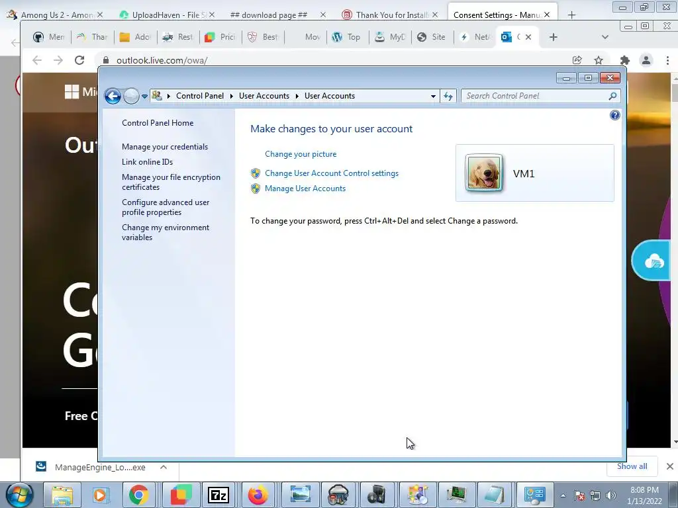678x508 pixels.
Task: Click network tray icon
Action: point(595,495)
